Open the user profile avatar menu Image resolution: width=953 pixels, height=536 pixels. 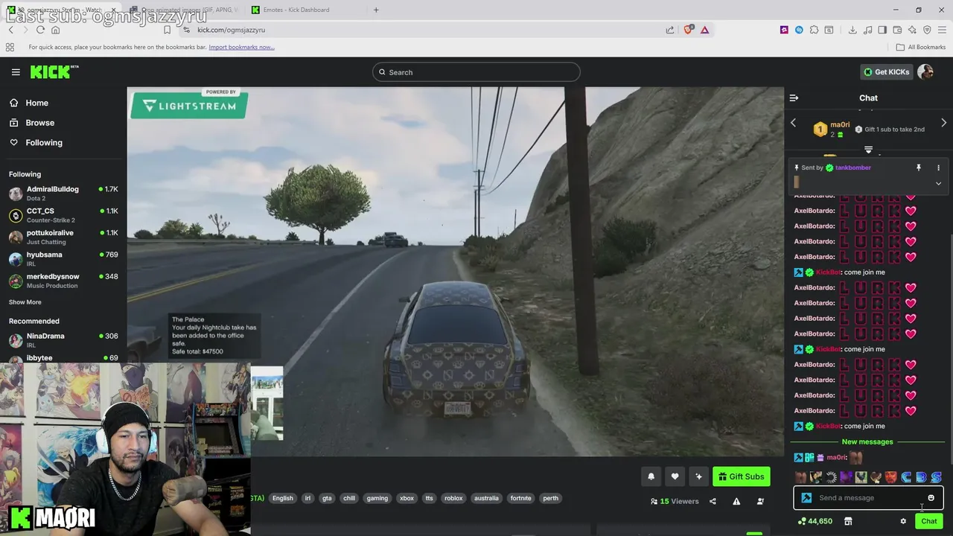click(925, 72)
